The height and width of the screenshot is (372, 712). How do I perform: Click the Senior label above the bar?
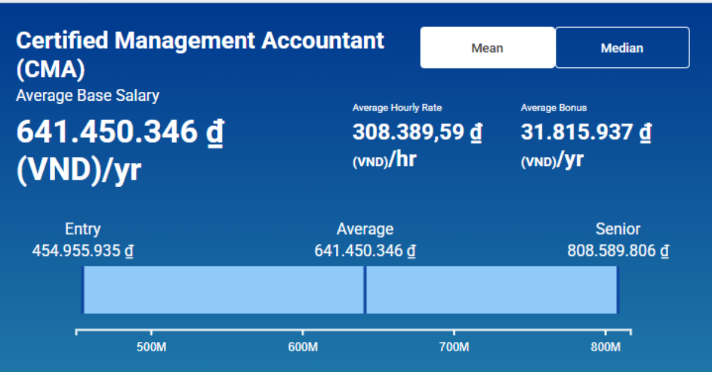(618, 229)
